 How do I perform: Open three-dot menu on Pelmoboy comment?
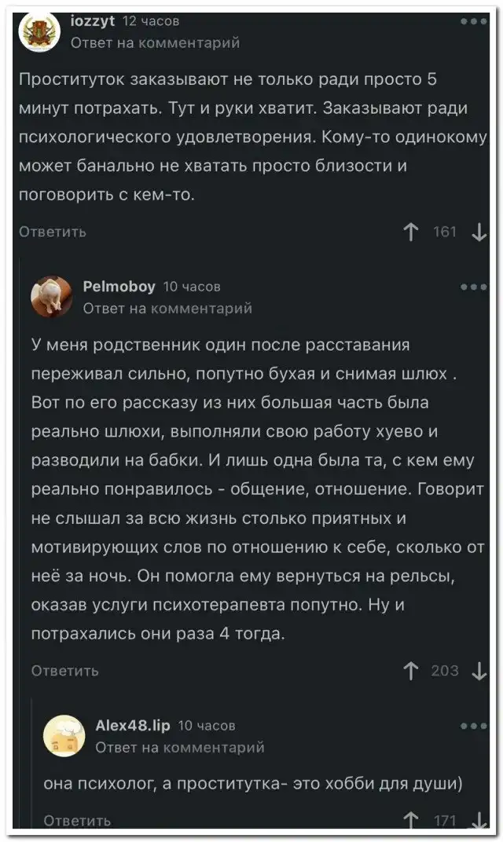474,287
